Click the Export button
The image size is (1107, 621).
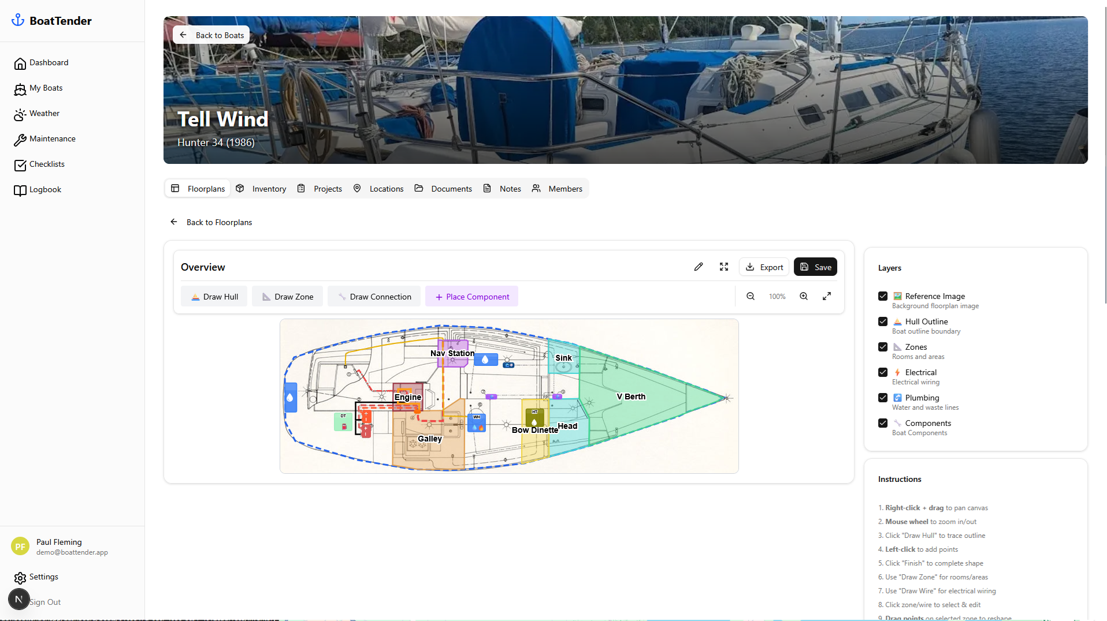(764, 267)
